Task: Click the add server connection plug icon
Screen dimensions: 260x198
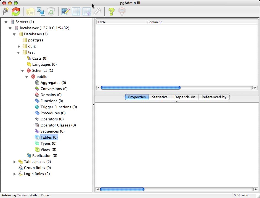Action: (x=6, y=12)
